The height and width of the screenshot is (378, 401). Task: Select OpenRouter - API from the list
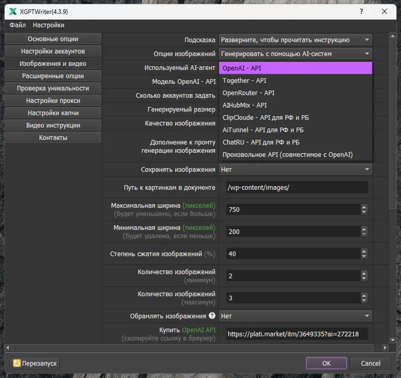tap(248, 93)
